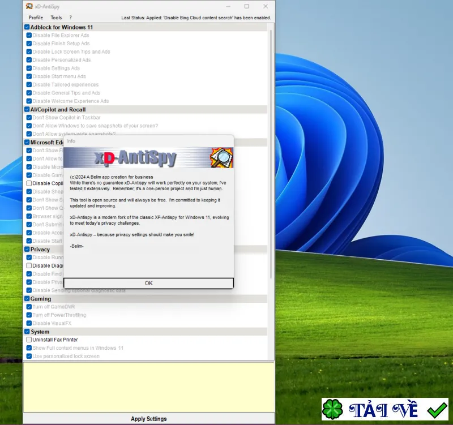The height and width of the screenshot is (425, 453).
Task: Toggle the AI/Copilot and Recall group checkbox
Action: pos(27,109)
